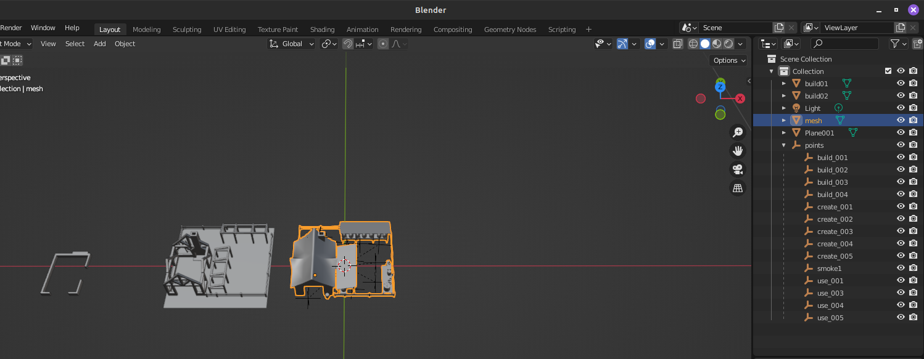
Task: Toggle proportional editing icon
Action: coord(383,44)
